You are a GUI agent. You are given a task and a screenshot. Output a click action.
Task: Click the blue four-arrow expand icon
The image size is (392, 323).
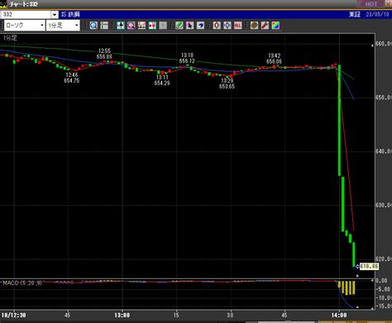point(227,26)
